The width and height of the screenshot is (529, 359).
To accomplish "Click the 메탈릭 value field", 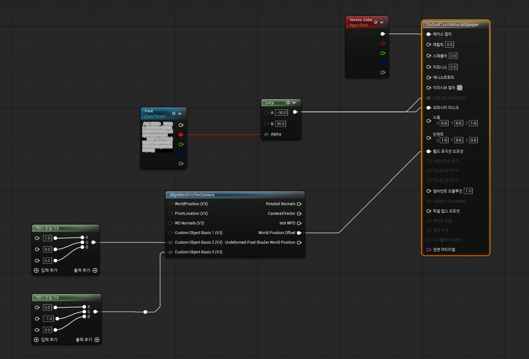I will point(449,45).
